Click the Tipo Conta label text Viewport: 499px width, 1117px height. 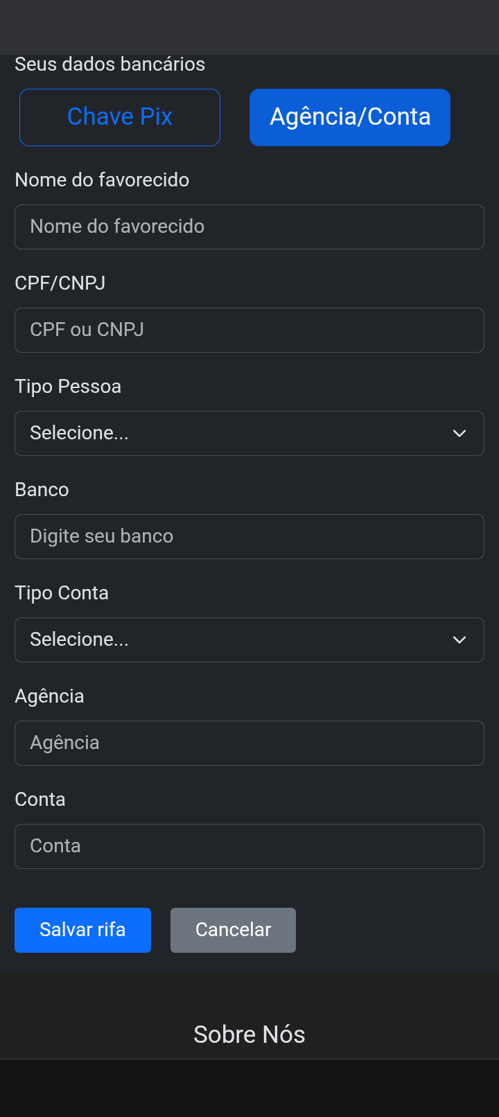[x=62, y=593]
